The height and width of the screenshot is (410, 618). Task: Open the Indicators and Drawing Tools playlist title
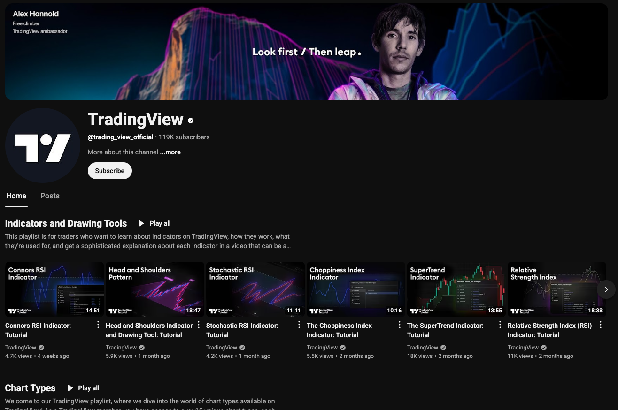(x=66, y=223)
